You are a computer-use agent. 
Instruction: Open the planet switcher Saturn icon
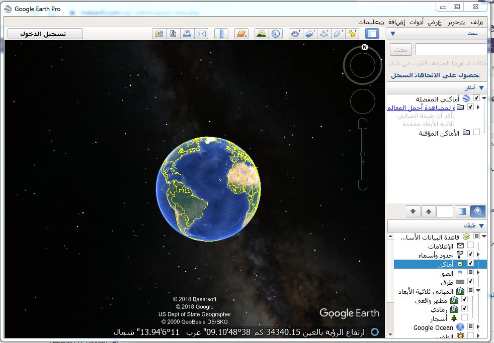[x=241, y=34]
